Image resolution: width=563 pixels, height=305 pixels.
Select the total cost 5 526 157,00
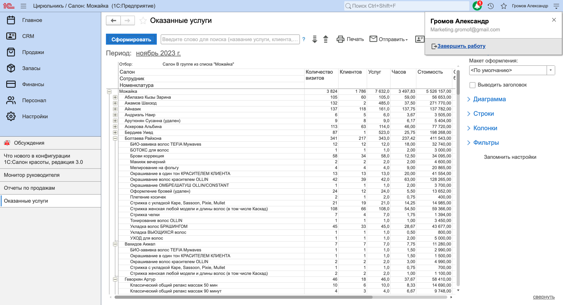click(x=434, y=91)
